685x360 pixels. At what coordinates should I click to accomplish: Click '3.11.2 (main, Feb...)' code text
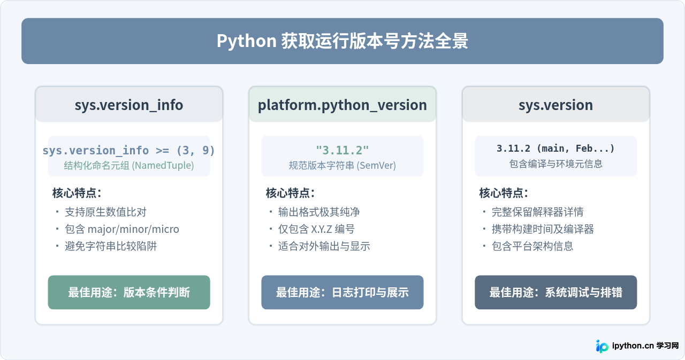click(556, 148)
